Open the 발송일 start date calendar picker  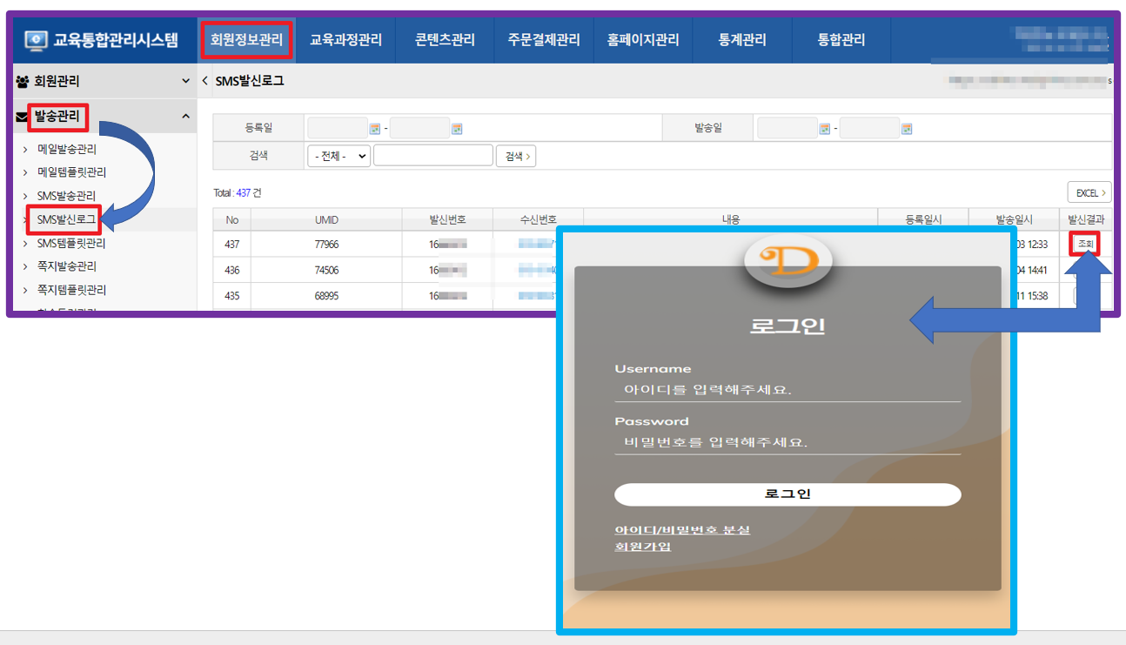point(825,129)
